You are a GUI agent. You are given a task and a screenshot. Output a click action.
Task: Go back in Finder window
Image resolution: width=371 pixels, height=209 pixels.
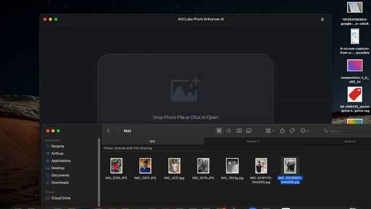(x=108, y=131)
